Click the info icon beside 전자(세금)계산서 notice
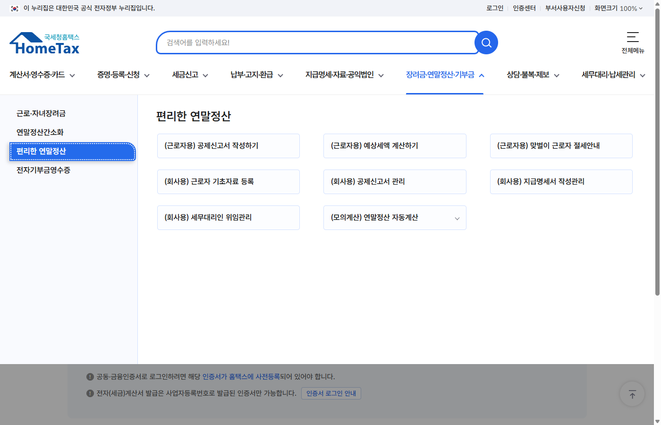 click(x=89, y=393)
